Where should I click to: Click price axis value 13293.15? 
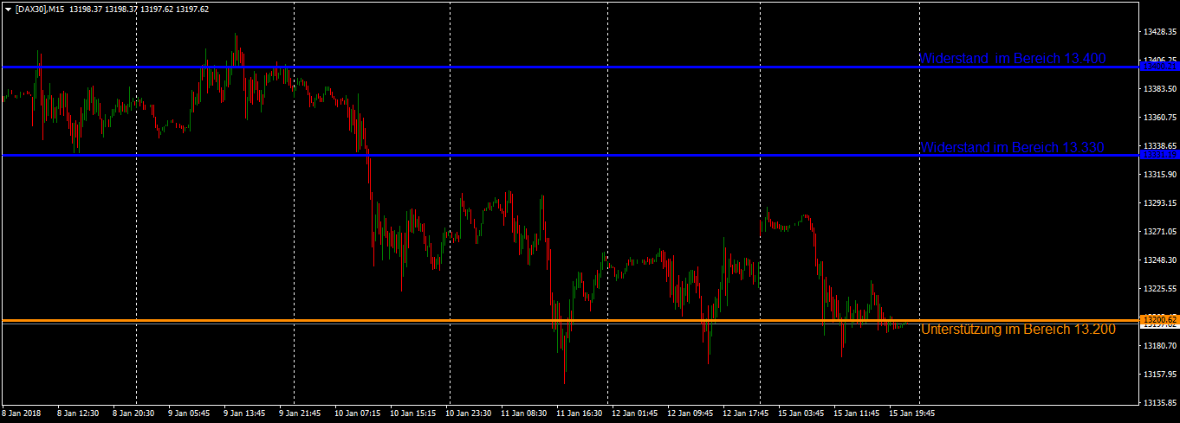point(1160,203)
